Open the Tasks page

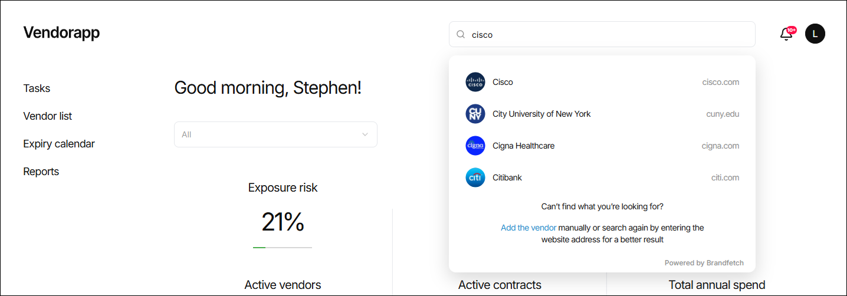click(37, 88)
